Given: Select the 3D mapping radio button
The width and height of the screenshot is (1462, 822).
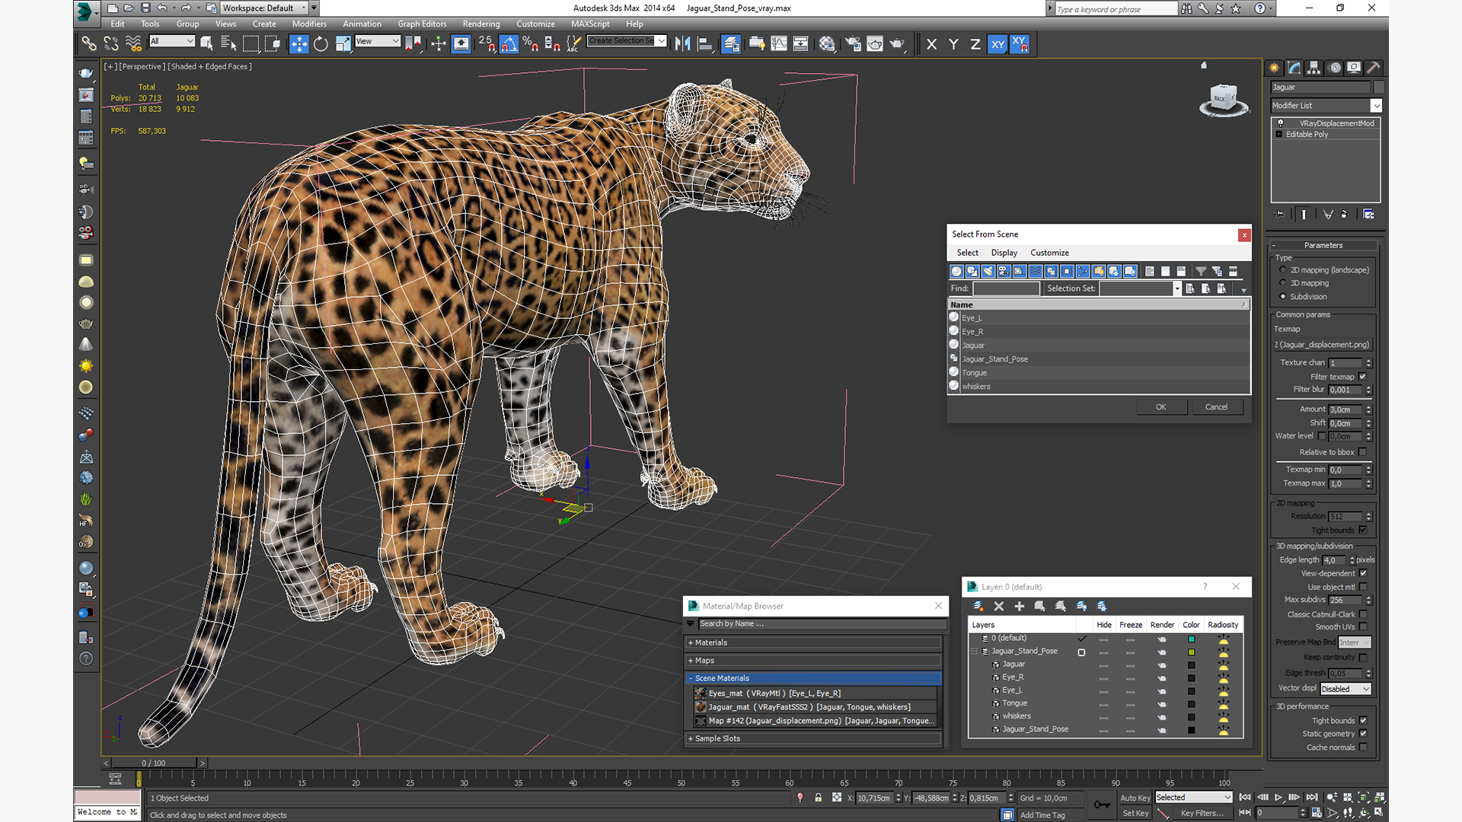Looking at the screenshot, I should tap(1283, 283).
